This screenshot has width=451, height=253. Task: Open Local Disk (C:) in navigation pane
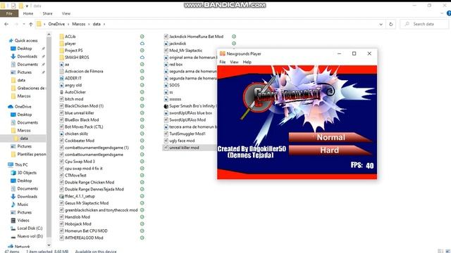click(x=30, y=228)
